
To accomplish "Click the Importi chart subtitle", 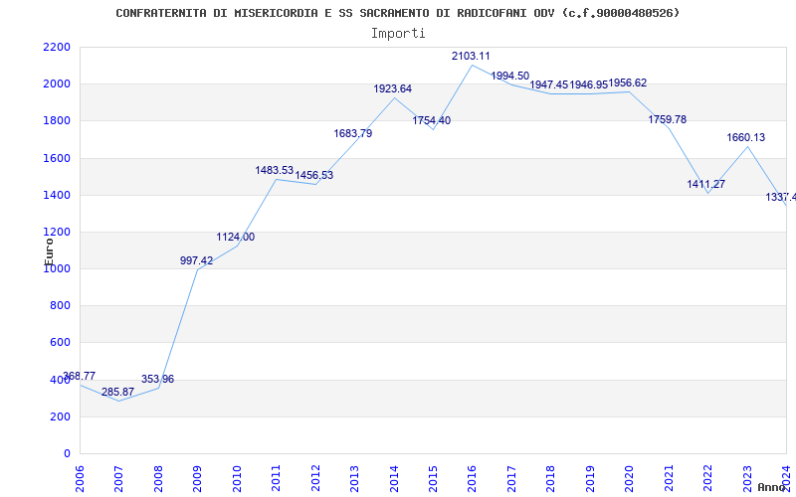I will pyautogui.click(x=398, y=34).
